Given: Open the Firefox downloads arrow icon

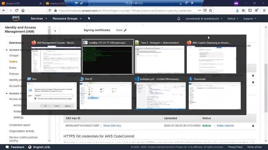Looking at the screenshot, I should click(x=237, y=10).
